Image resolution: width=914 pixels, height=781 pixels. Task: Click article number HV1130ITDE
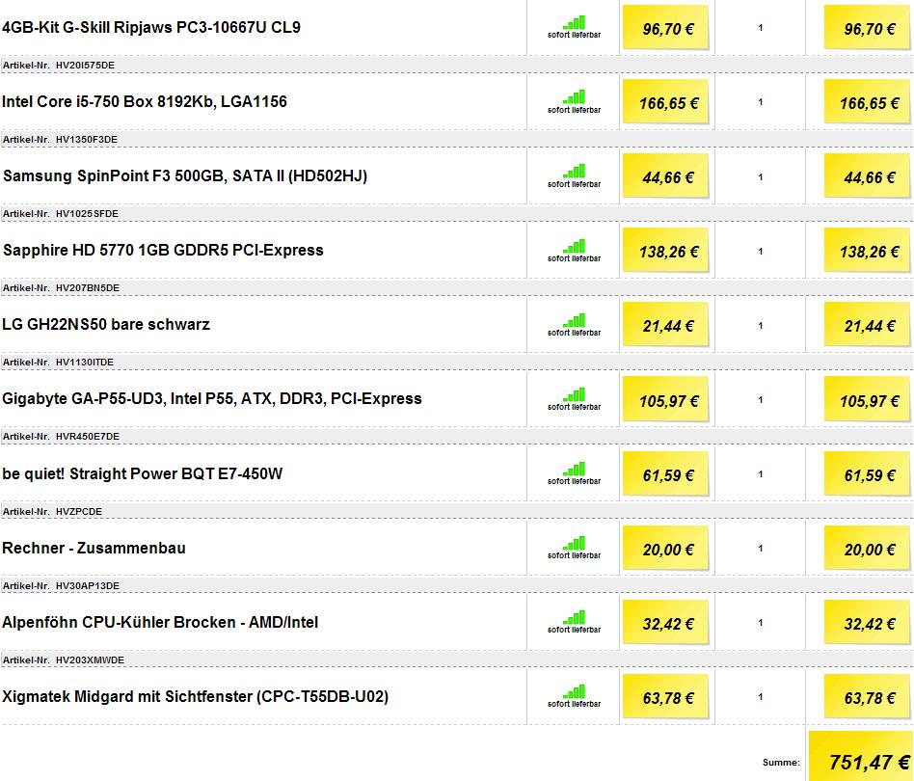click(x=85, y=362)
